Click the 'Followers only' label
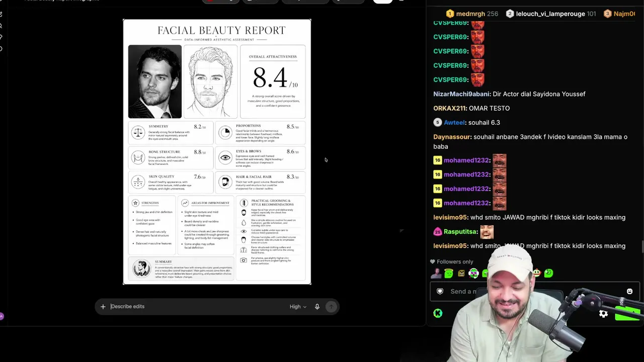The image size is (644, 362). coord(455,262)
